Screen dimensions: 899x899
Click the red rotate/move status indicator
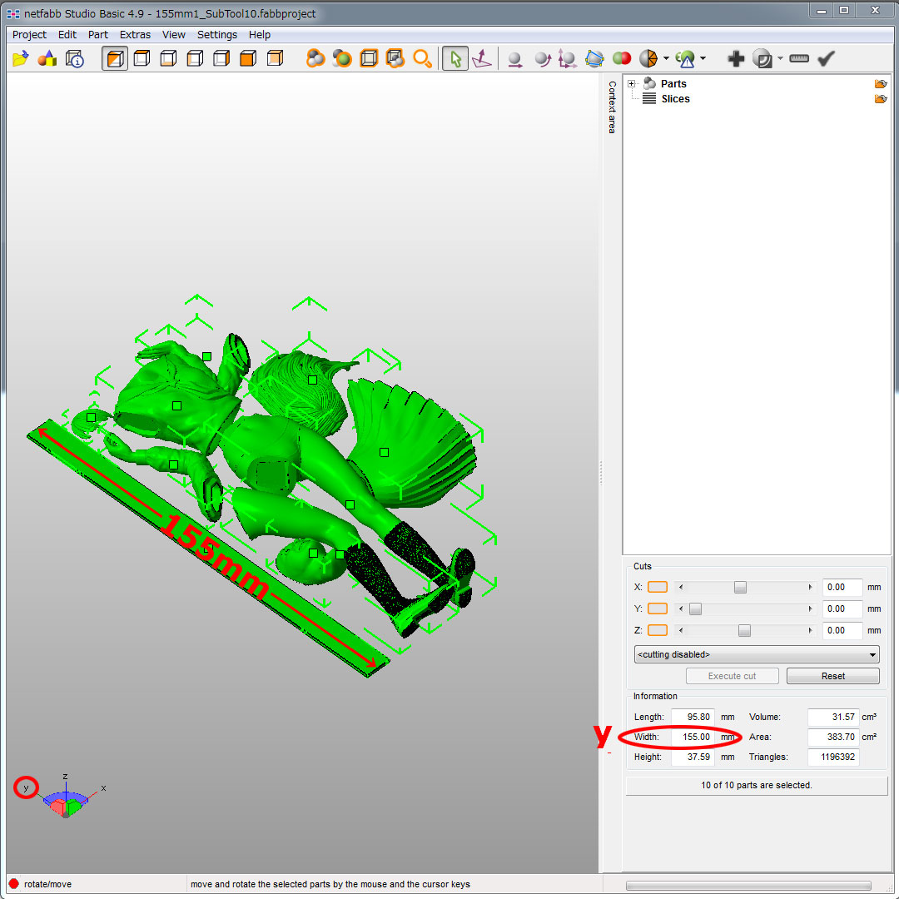[x=14, y=884]
